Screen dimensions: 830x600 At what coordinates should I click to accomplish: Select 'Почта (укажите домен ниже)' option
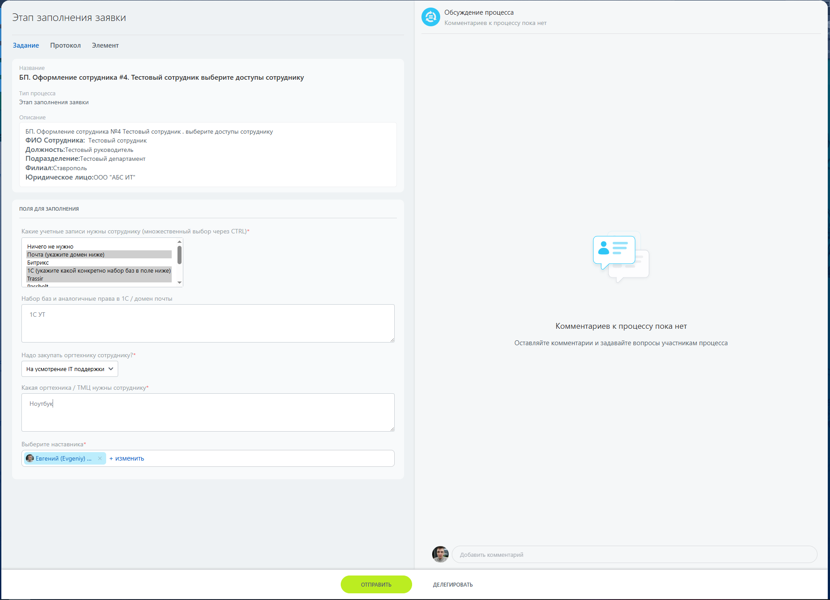point(99,254)
